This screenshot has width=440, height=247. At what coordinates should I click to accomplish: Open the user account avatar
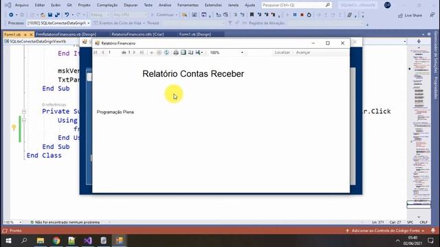click(387, 5)
